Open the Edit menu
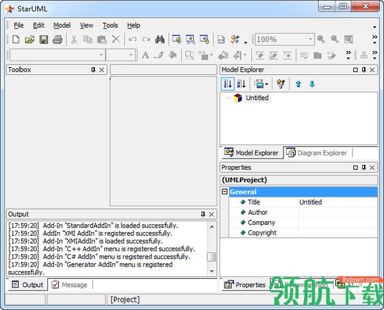384x310 pixels. click(38, 26)
